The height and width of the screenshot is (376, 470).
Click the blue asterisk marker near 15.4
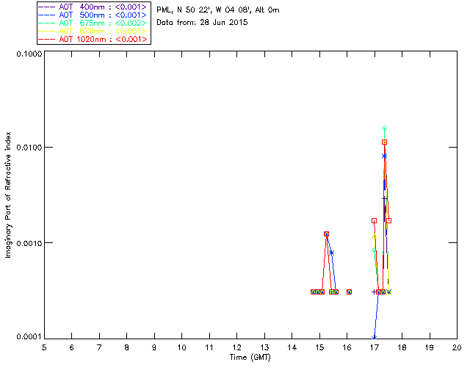[331, 253]
